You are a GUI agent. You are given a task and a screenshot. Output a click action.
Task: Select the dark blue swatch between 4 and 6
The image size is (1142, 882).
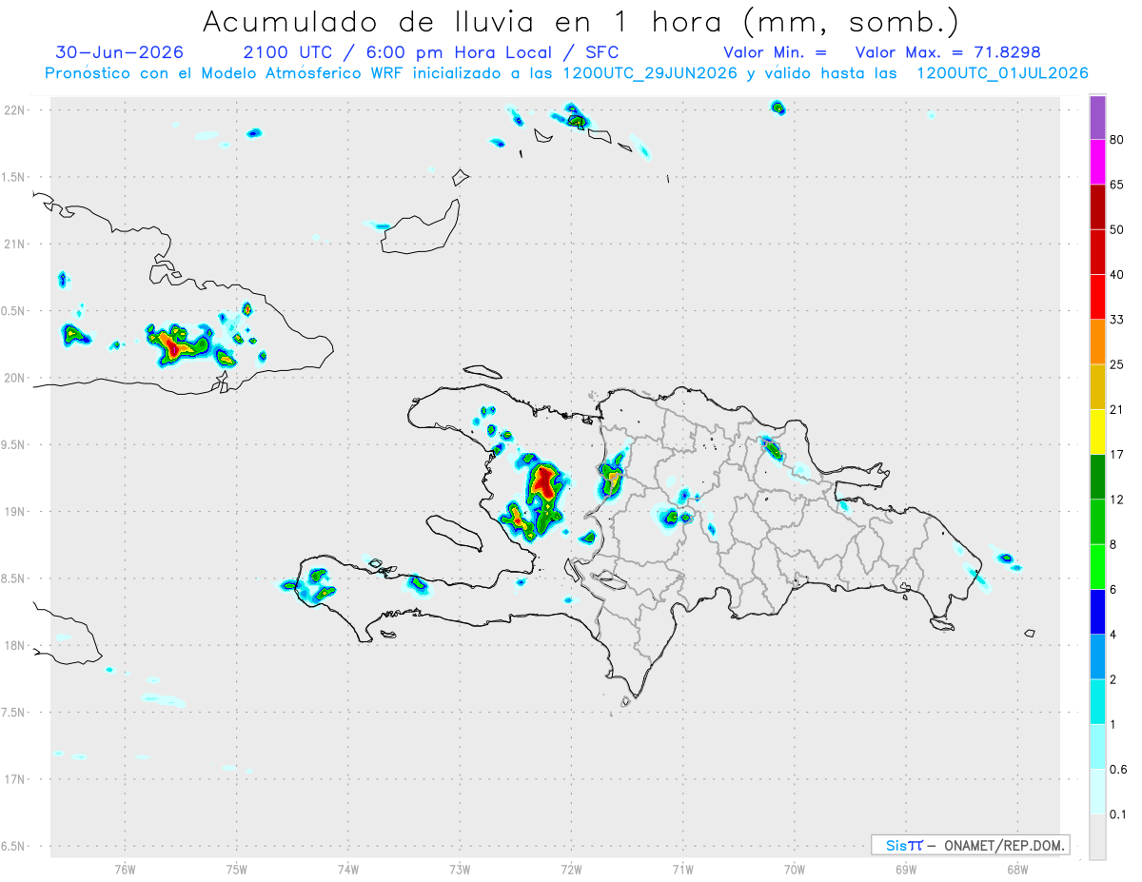tap(1097, 612)
